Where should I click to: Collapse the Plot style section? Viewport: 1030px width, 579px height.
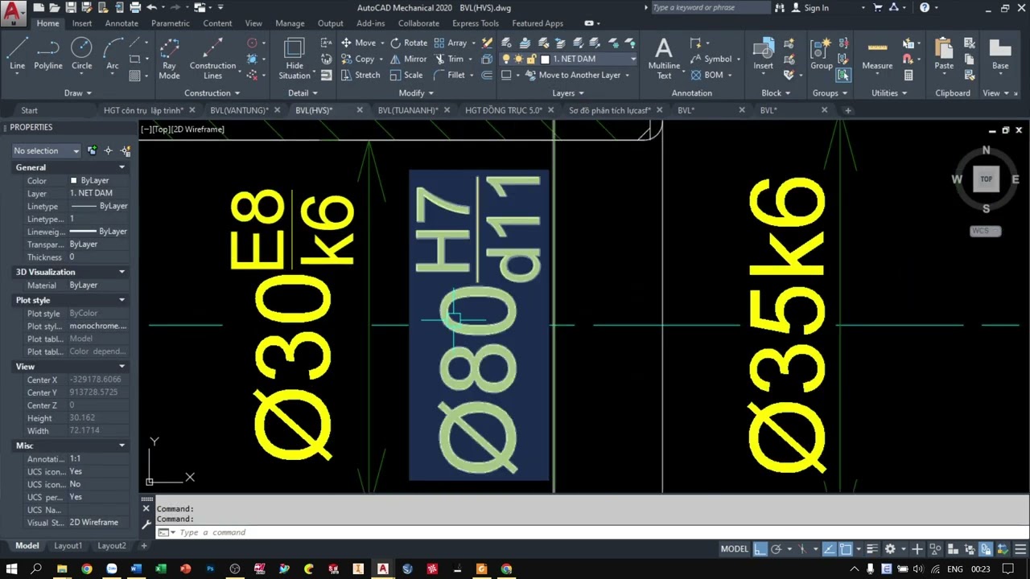point(122,300)
